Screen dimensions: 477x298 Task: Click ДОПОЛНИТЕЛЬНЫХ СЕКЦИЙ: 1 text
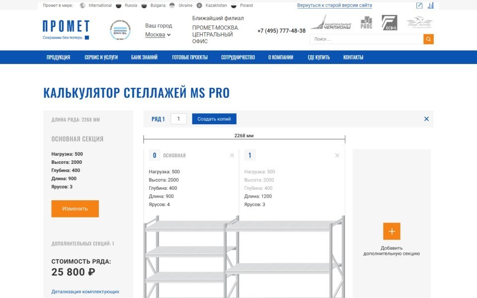[83, 243]
